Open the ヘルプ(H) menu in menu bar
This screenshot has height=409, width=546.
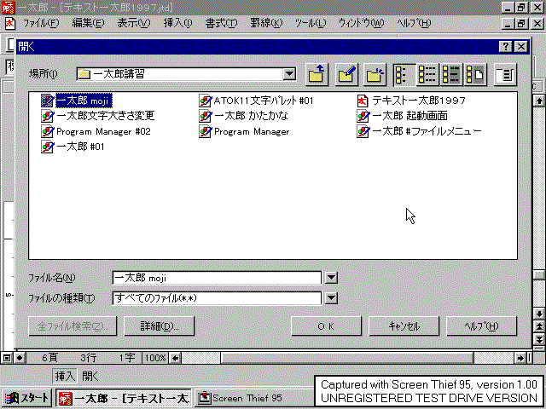[414, 23]
